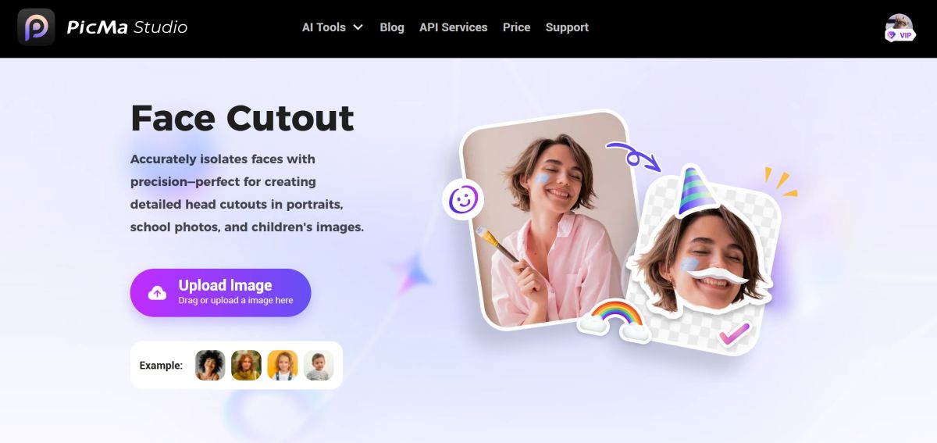Click the PicMa Studio brand text

pyautogui.click(x=127, y=27)
